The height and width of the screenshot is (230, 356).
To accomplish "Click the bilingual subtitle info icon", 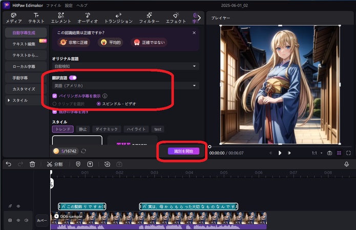I will [104, 96].
